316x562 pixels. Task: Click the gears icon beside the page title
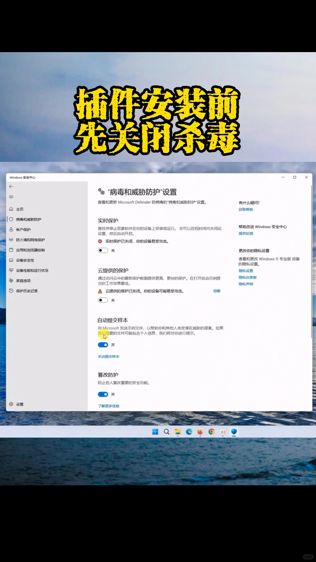coord(101,192)
